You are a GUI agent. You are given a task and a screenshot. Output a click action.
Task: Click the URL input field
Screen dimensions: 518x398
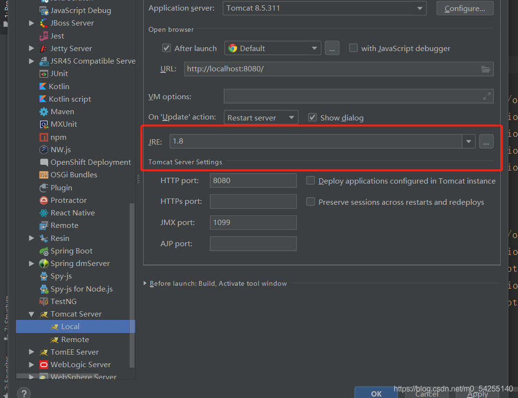click(x=339, y=69)
